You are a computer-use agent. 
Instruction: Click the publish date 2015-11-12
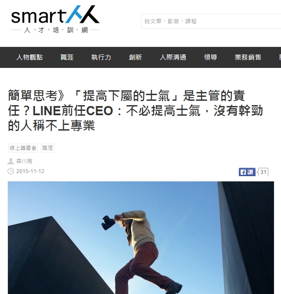tap(30, 171)
